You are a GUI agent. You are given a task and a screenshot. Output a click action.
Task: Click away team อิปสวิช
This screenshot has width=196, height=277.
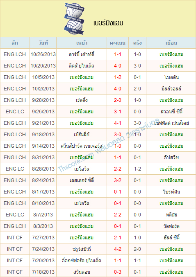(171, 158)
